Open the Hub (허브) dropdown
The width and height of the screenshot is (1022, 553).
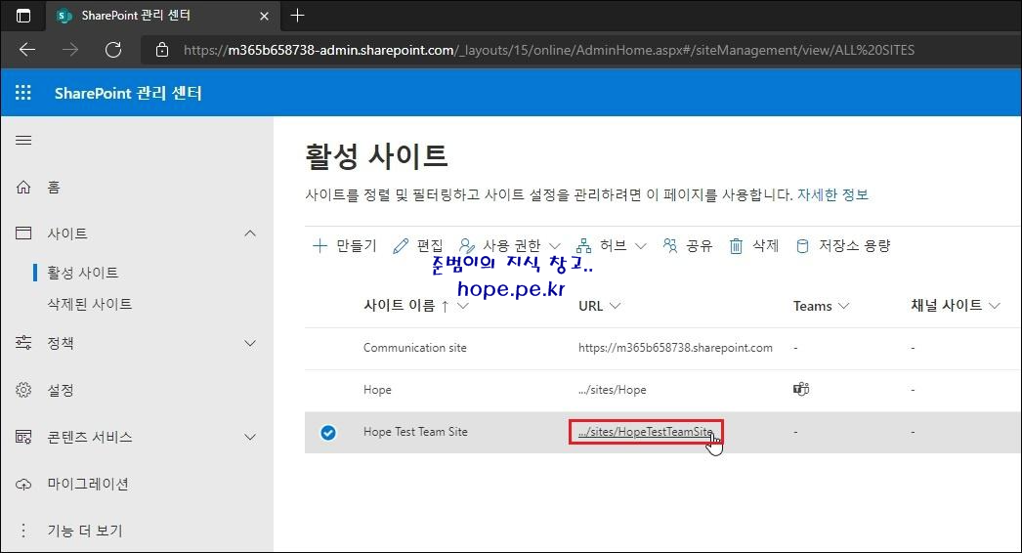tap(612, 246)
